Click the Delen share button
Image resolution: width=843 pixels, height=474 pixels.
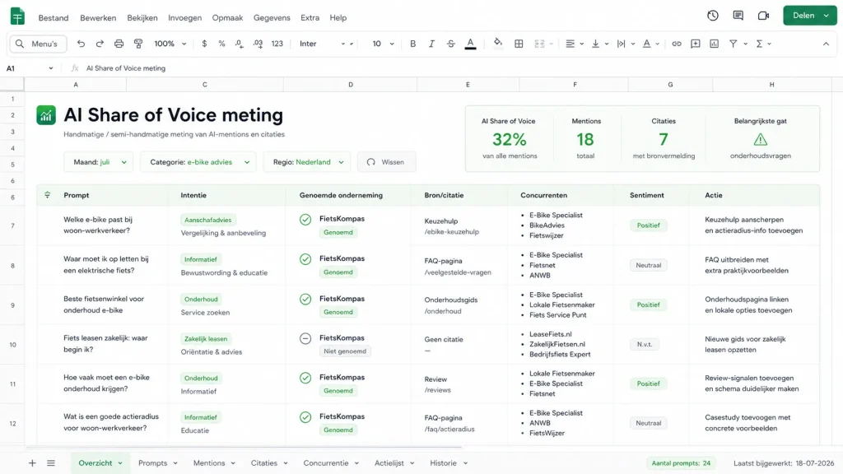pos(803,16)
